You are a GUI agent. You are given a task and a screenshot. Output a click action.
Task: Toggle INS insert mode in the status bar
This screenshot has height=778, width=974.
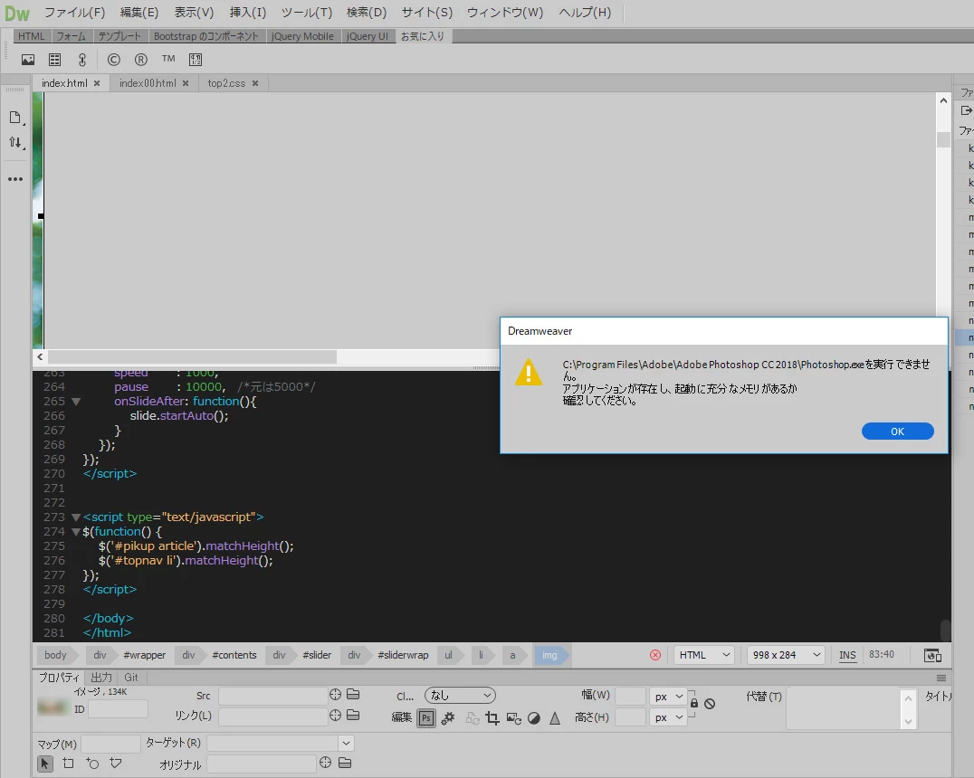tap(847, 655)
